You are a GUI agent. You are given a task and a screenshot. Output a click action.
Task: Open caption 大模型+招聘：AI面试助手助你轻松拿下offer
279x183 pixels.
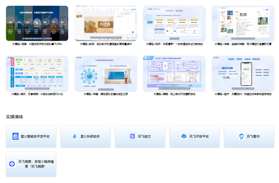(37, 44)
